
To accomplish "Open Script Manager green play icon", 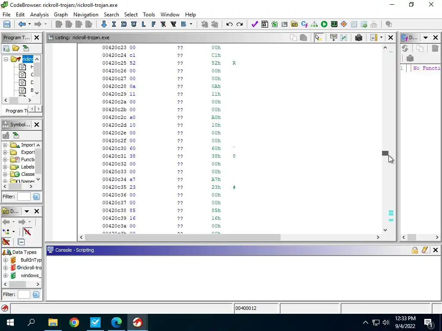I will click(324, 24).
